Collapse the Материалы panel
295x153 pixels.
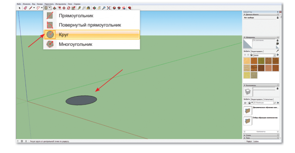[244, 37]
